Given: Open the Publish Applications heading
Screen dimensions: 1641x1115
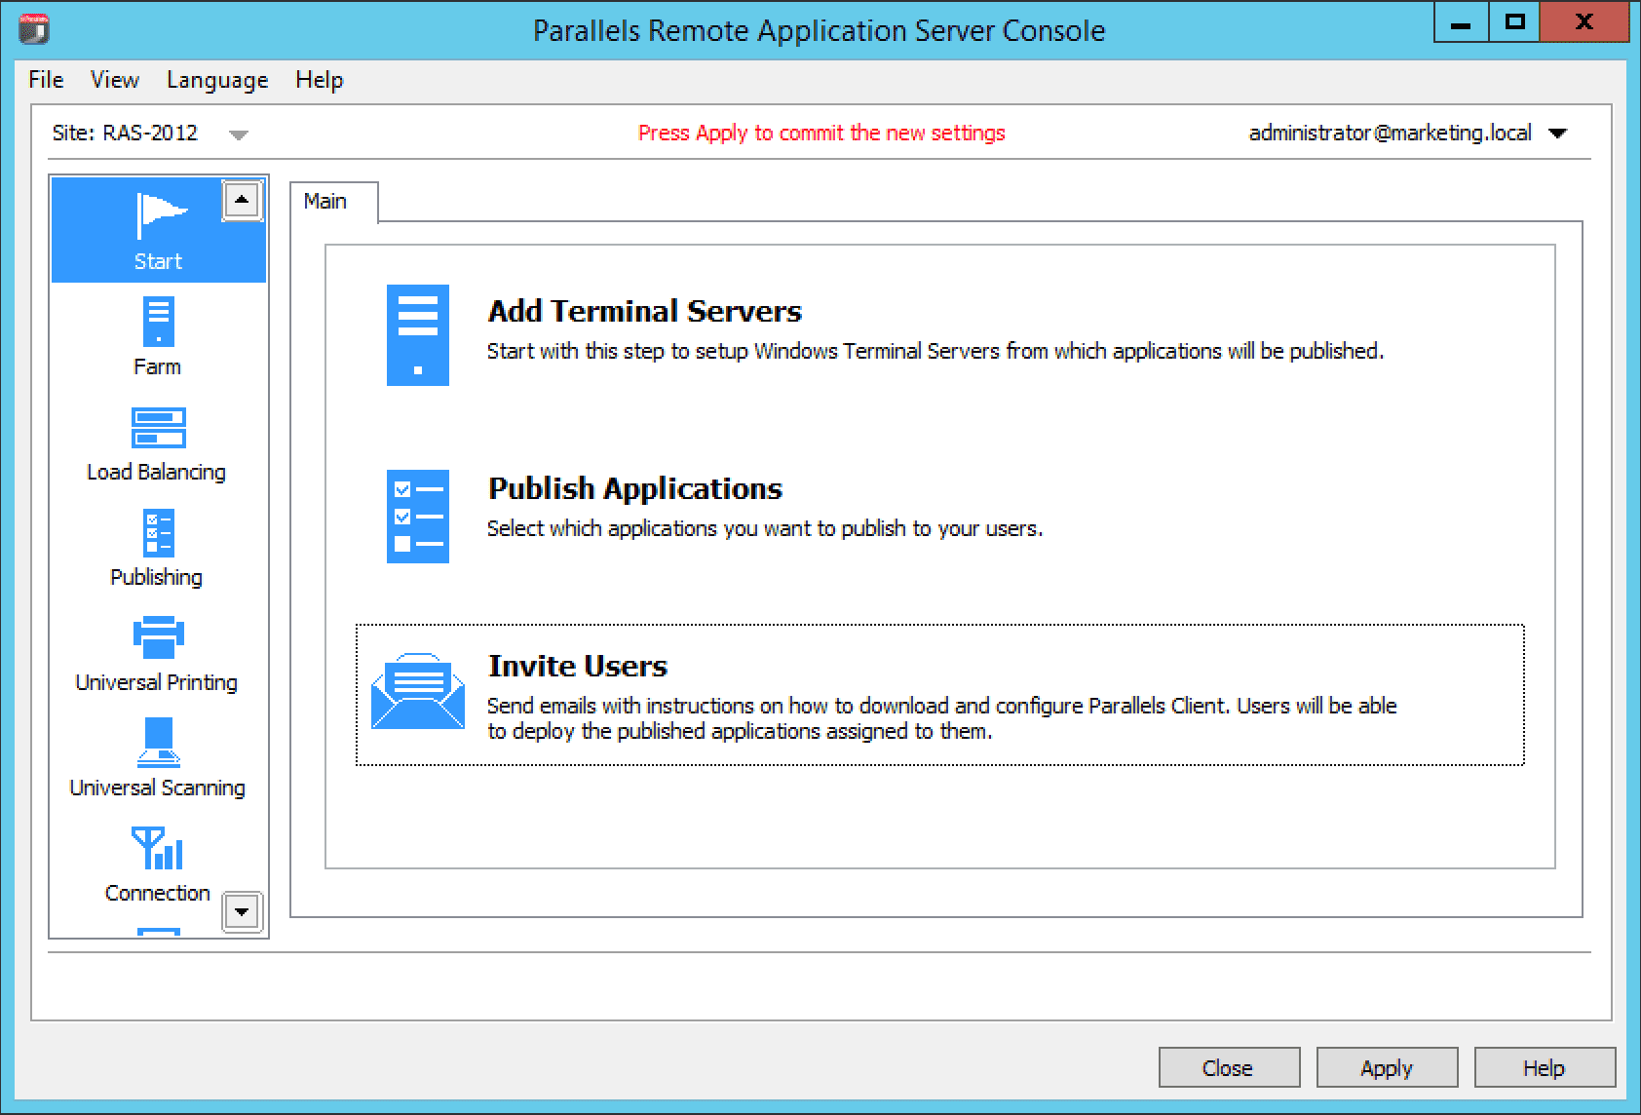Looking at the screenshot, I should 635,488.
